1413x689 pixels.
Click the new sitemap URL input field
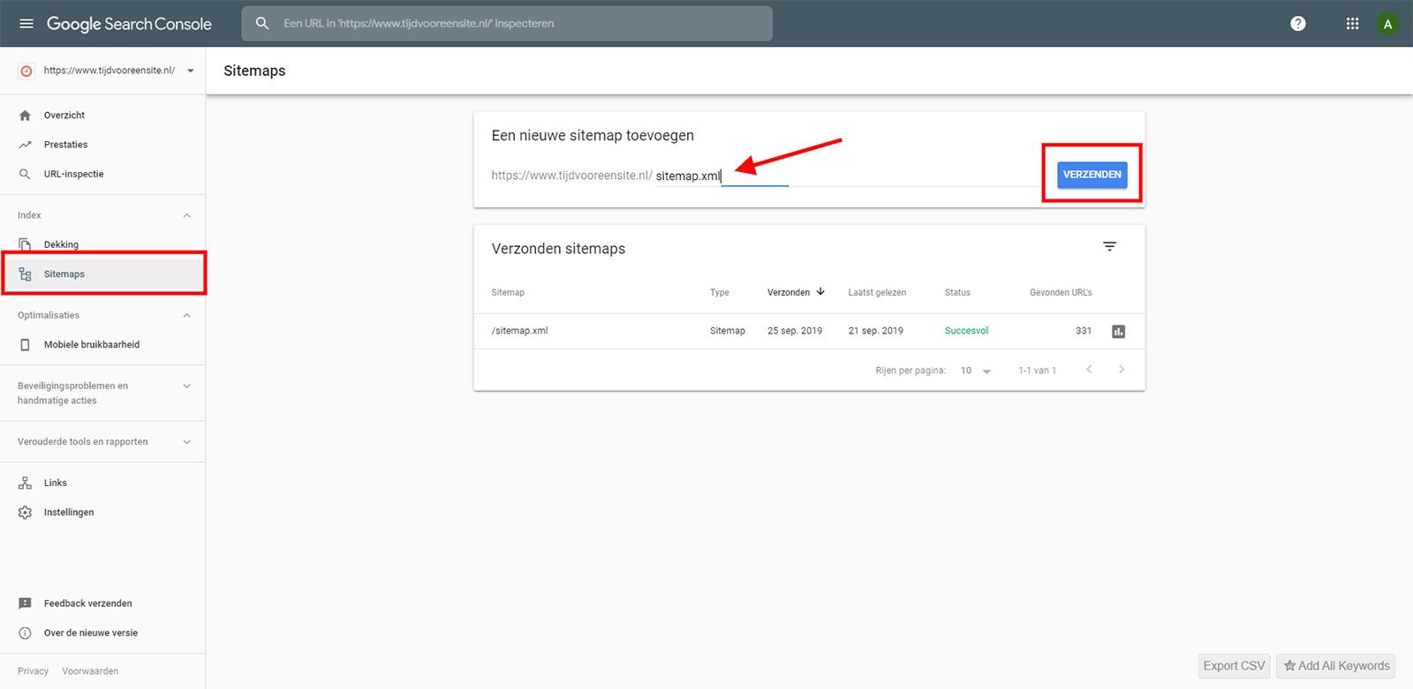click(848, 176)
